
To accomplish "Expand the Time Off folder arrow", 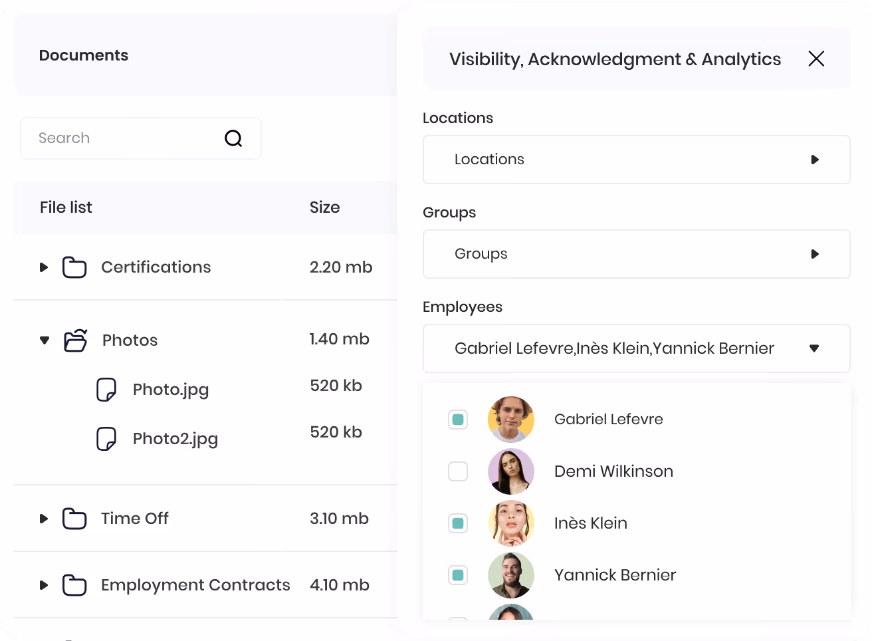I will pos(44,519).
